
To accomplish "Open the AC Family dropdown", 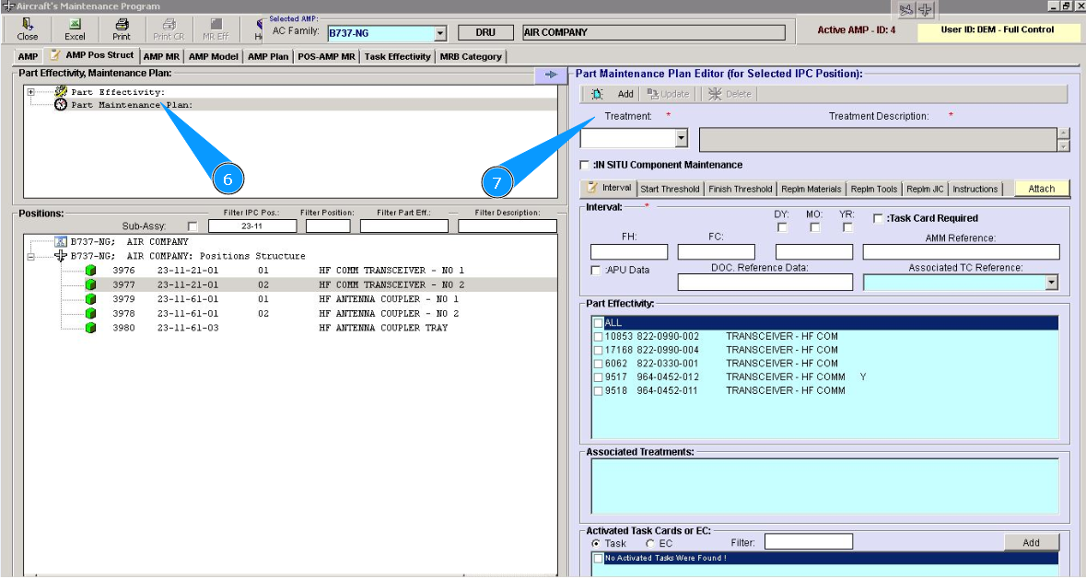I will click(x=439, y=33).
